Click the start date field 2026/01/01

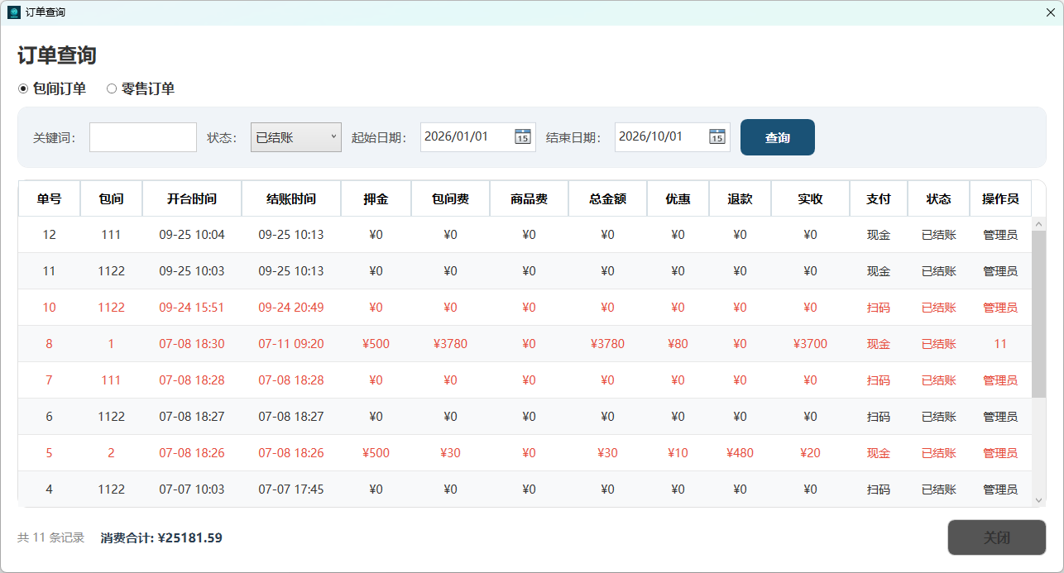tap(467, 136)
